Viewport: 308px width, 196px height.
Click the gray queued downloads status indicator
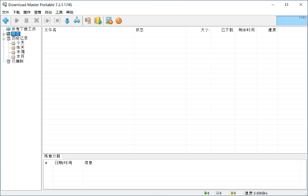(219, 193)
